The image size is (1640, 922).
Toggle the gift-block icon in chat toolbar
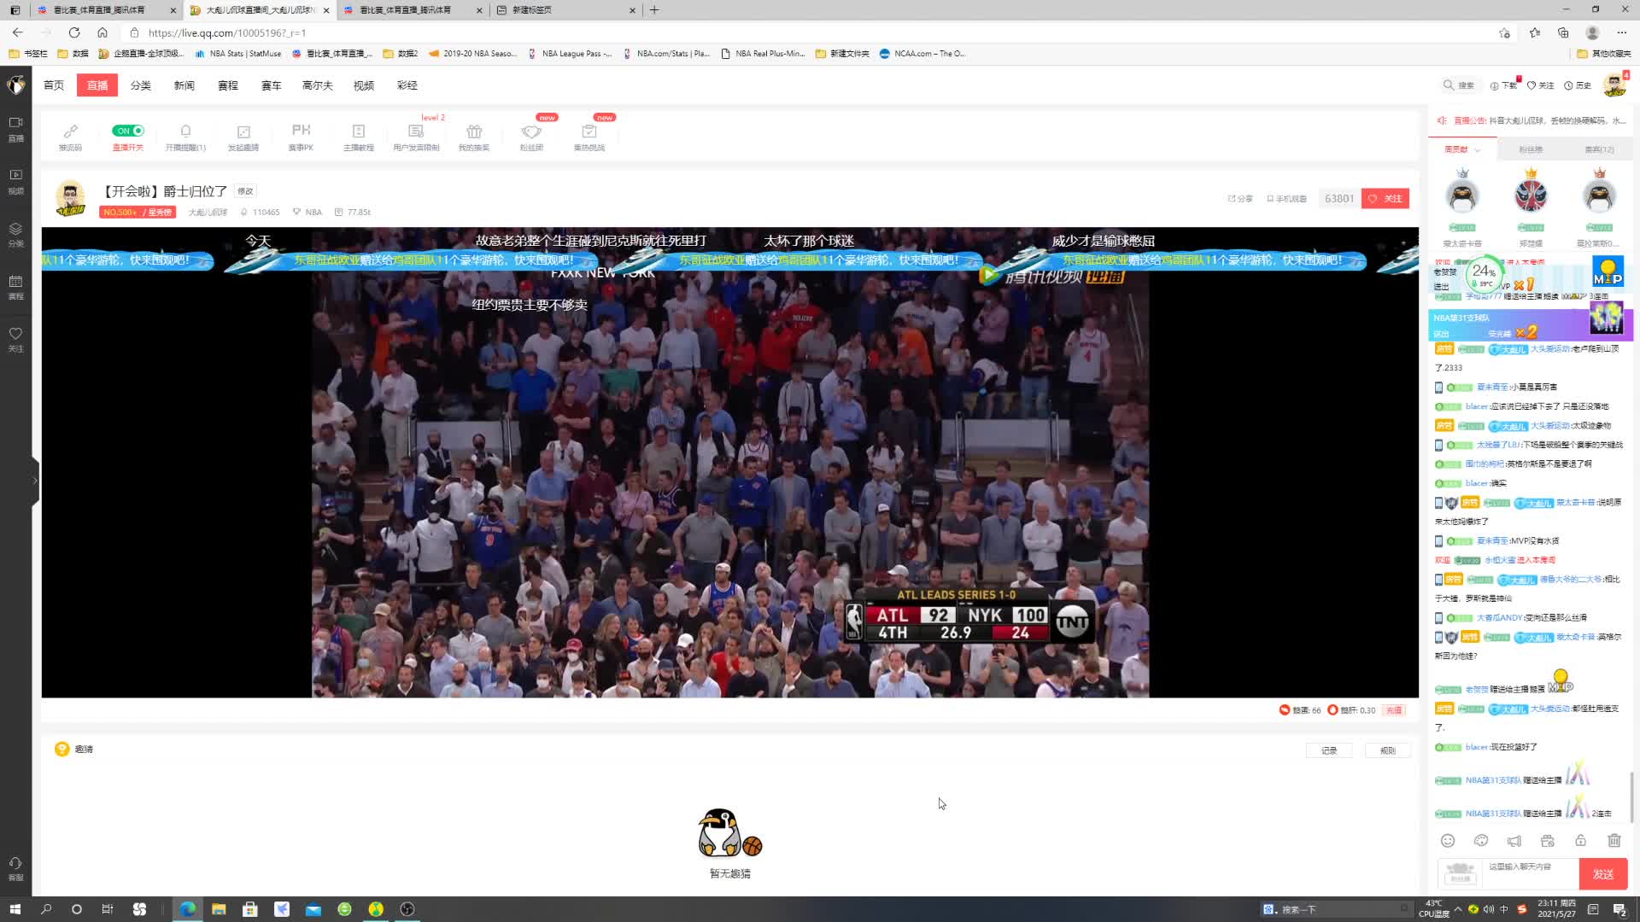point(1547,841)
